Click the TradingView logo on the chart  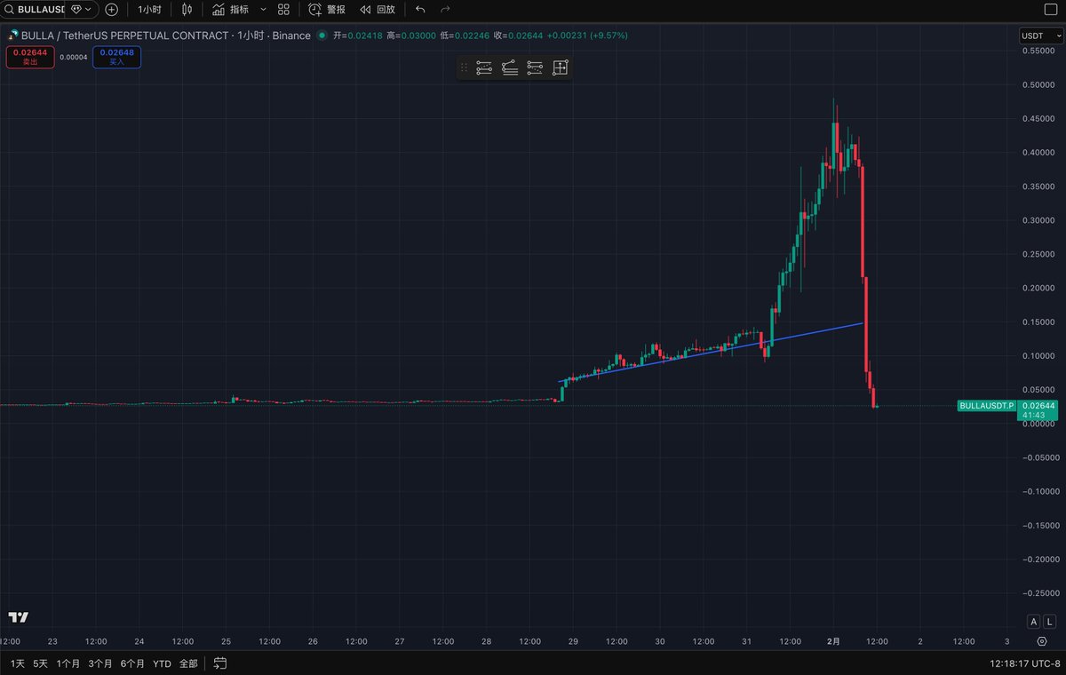click(x=18, y=617)
